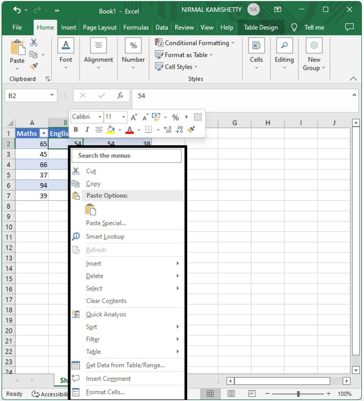Click the Cut scissors icon in Clipboard group
Screen dimensions: 364x401
pyautogui.click(x=33, y=43)
